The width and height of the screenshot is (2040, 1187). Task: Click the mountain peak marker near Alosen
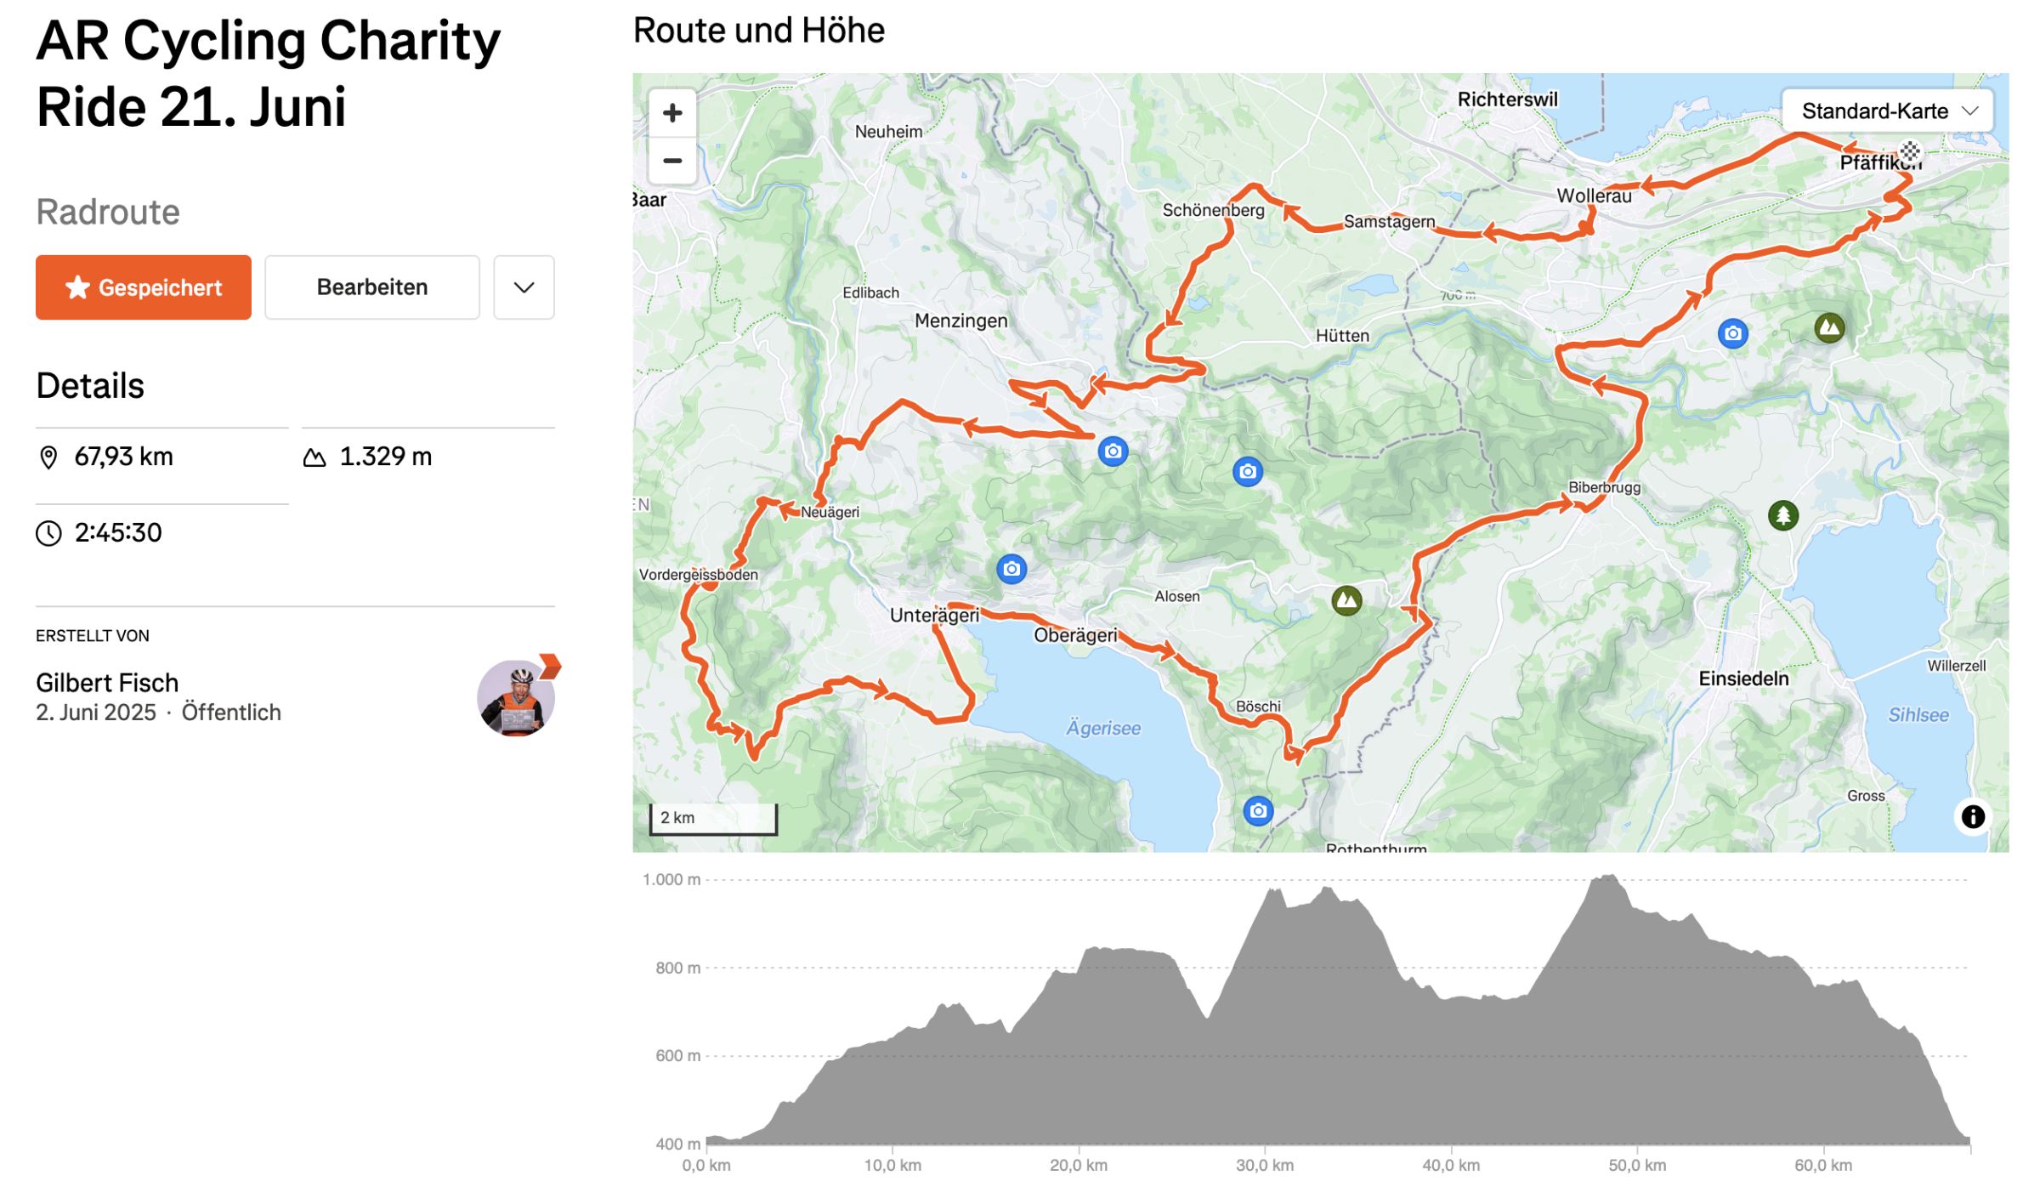pyautogui.click(x=1346, y=601)
